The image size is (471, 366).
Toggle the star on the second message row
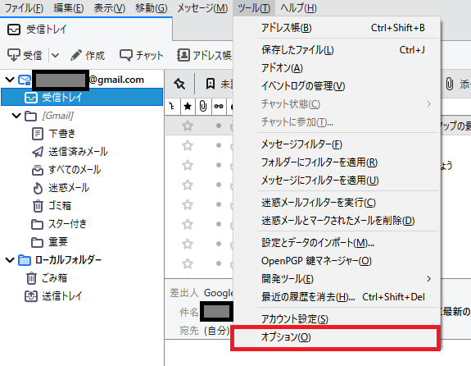coord(188,146)
